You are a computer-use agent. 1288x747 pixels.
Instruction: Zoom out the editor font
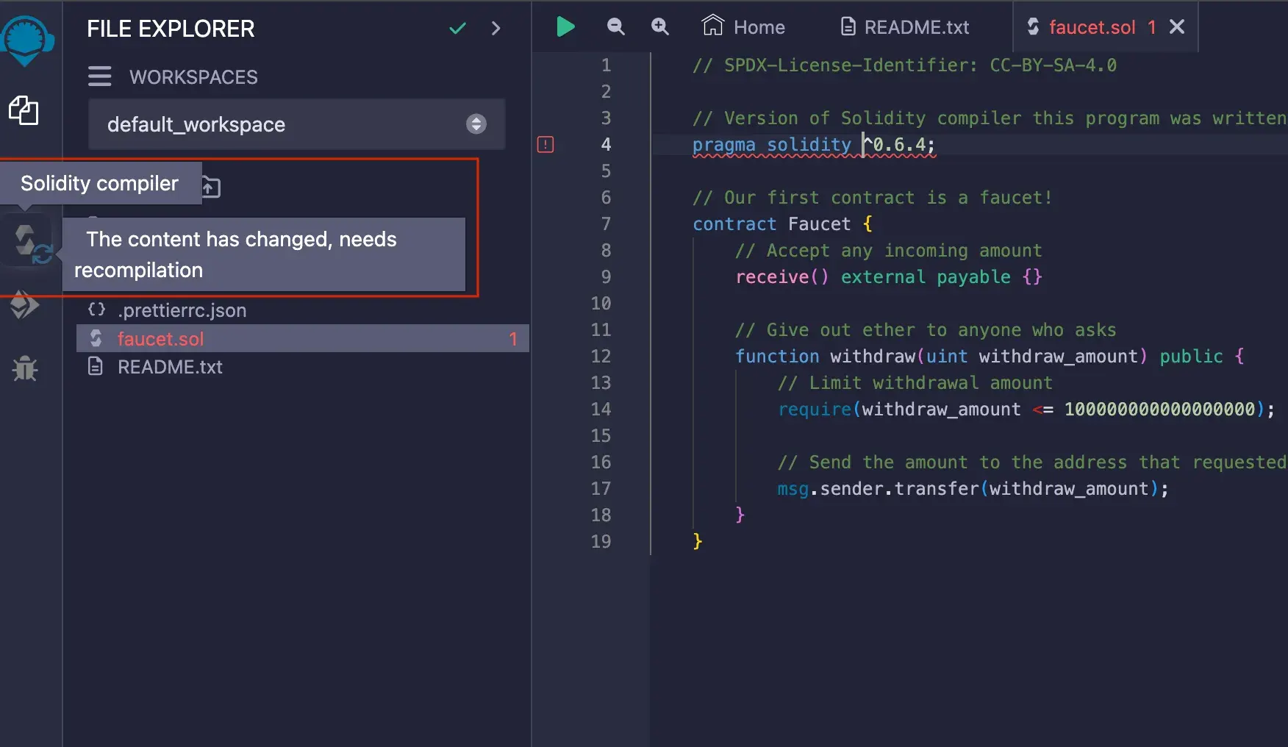coord(615,27)
